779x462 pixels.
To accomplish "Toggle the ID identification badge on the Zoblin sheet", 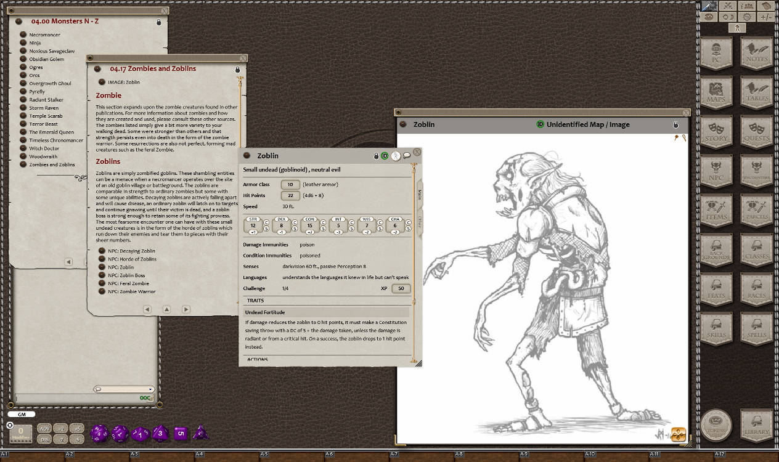I will coord(386,156).
